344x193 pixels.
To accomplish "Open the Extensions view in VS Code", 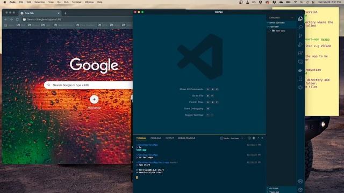I will (300, 53).
